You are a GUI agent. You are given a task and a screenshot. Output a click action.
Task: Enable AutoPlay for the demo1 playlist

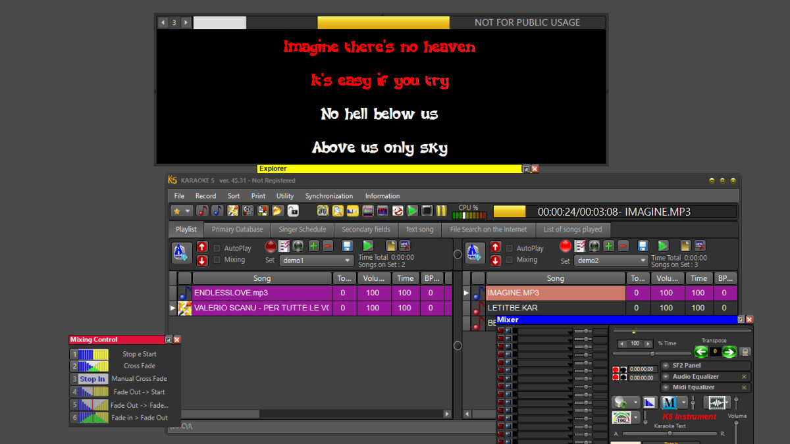click(217, 247)
